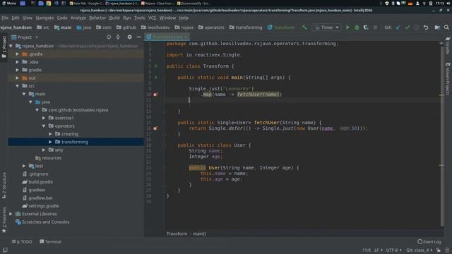Open the Terminal tool window
The width and height of the screenshot is (452, 254).
click(50, 241)
